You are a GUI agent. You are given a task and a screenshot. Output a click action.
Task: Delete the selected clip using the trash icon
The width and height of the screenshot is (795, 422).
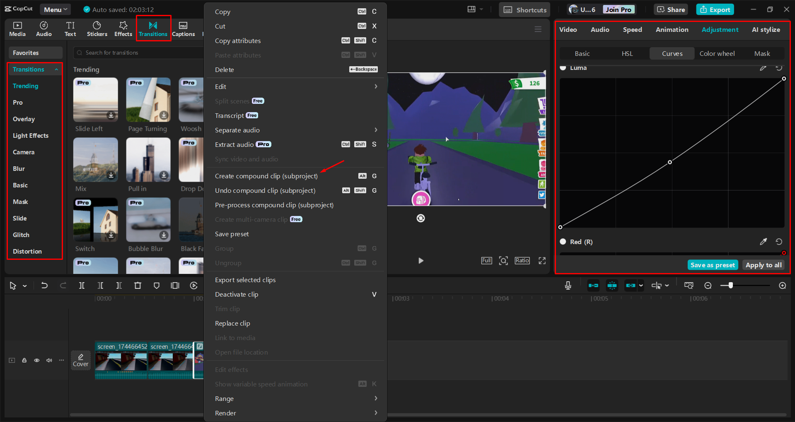coord(138,285)
